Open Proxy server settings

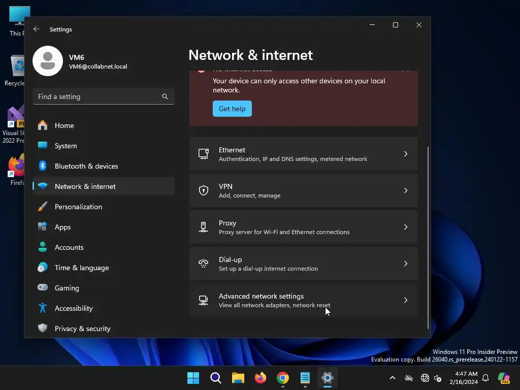pos(304,227)
